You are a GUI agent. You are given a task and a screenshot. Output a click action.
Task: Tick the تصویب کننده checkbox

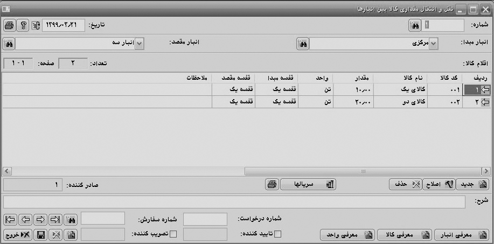click(x=173, y=234)
